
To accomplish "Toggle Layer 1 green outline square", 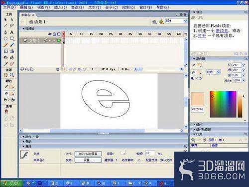I will pos(59,40).
